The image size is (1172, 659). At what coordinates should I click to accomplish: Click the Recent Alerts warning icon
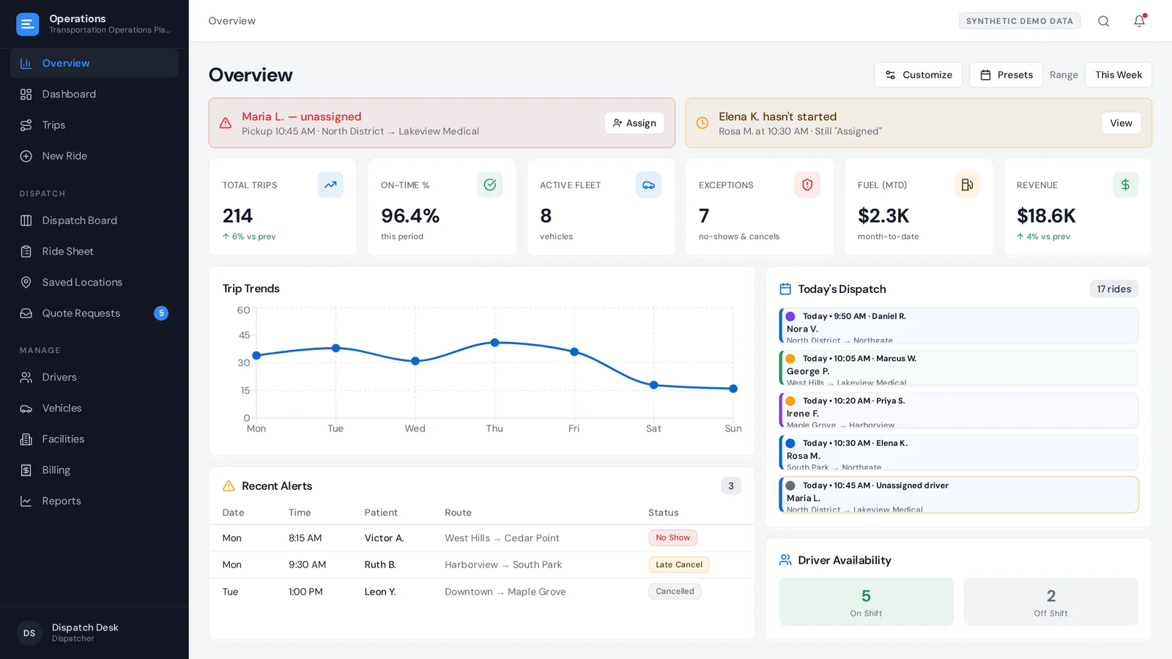[x=229, y=486]
